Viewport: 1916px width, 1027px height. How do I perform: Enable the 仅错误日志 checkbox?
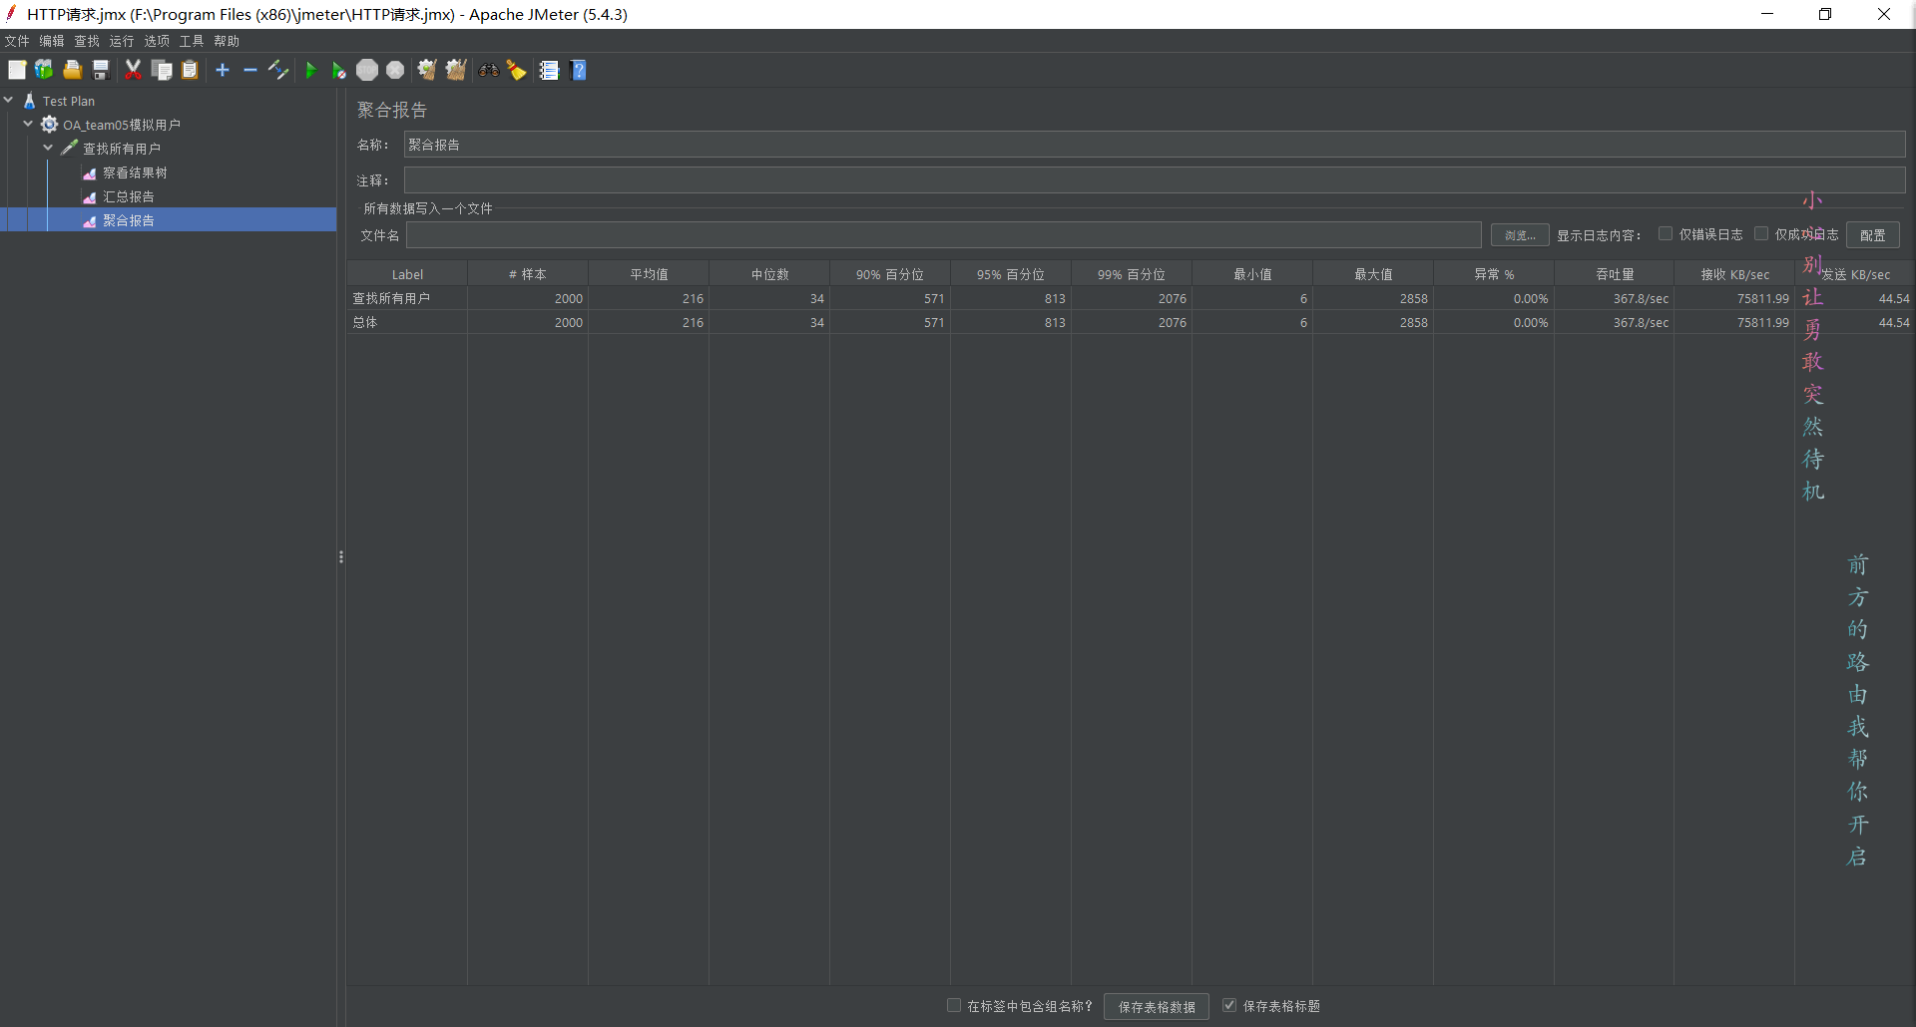[x=1666, y=234]
